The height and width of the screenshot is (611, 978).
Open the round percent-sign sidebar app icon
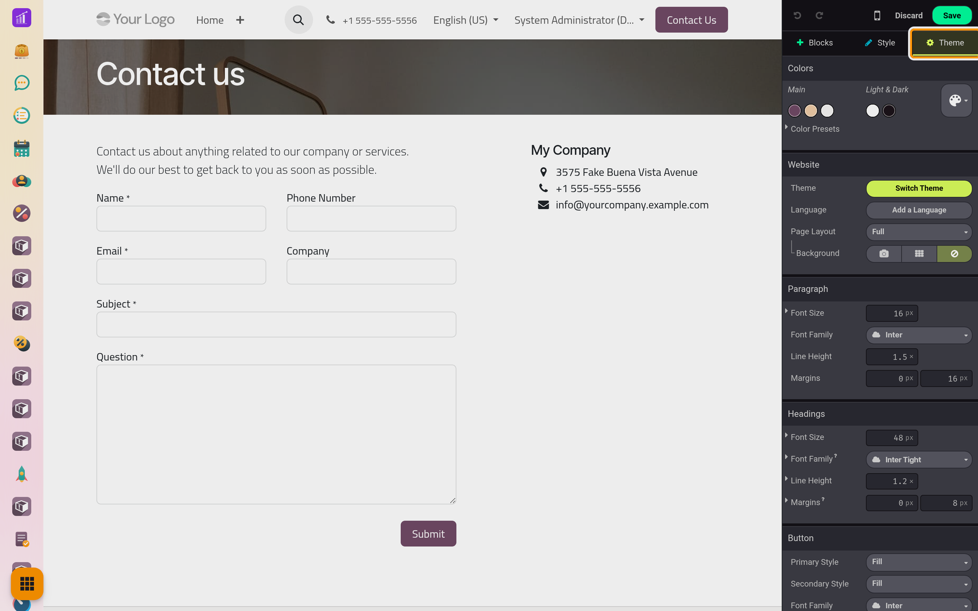21,213
